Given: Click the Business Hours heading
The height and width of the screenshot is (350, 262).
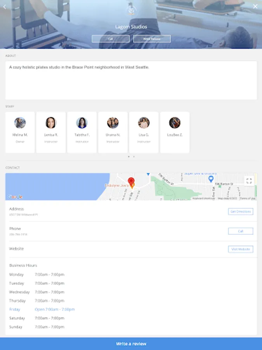Looking at the screenshot, I should pos(23,265).
